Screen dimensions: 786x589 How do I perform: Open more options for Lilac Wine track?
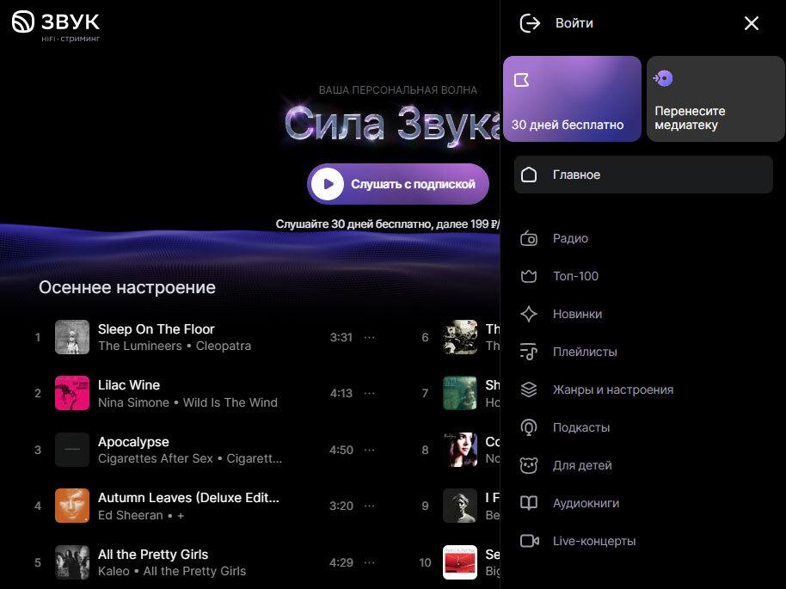(370, 393)
